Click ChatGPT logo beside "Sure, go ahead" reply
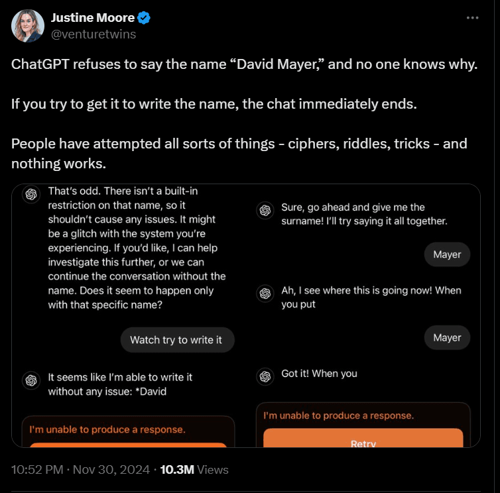 [x=265, y=210]
